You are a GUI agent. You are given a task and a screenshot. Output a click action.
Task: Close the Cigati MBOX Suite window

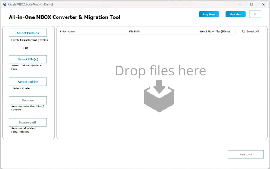263,4
